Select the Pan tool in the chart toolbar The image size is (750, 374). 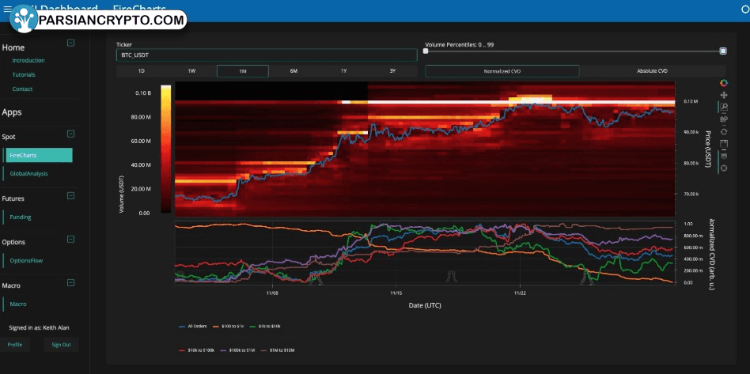[x=724, y=96]
